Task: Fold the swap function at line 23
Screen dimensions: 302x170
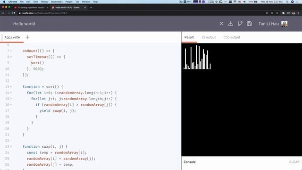Action: coord(11,146)
